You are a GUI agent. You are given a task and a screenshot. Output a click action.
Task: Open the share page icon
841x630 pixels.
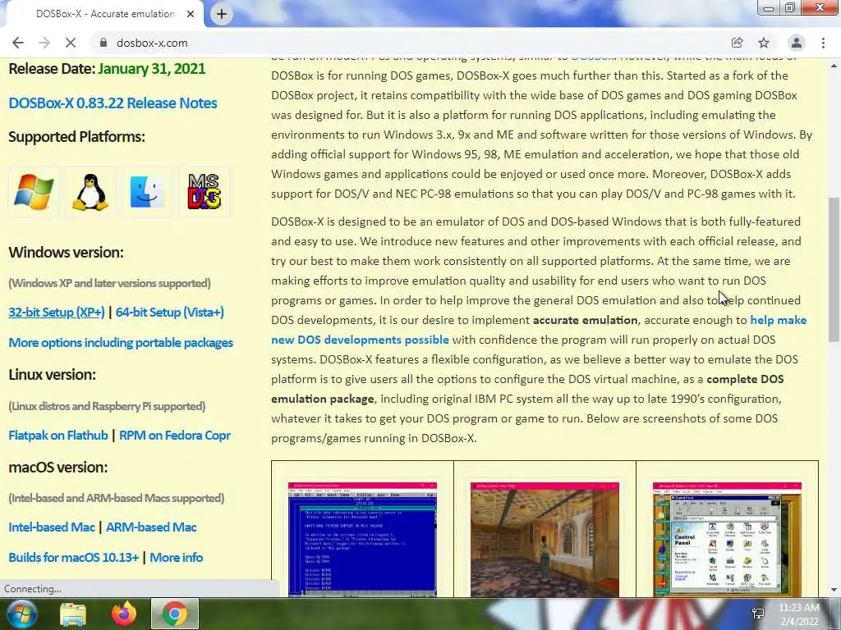pyautogui.click(x=737, y=43)
